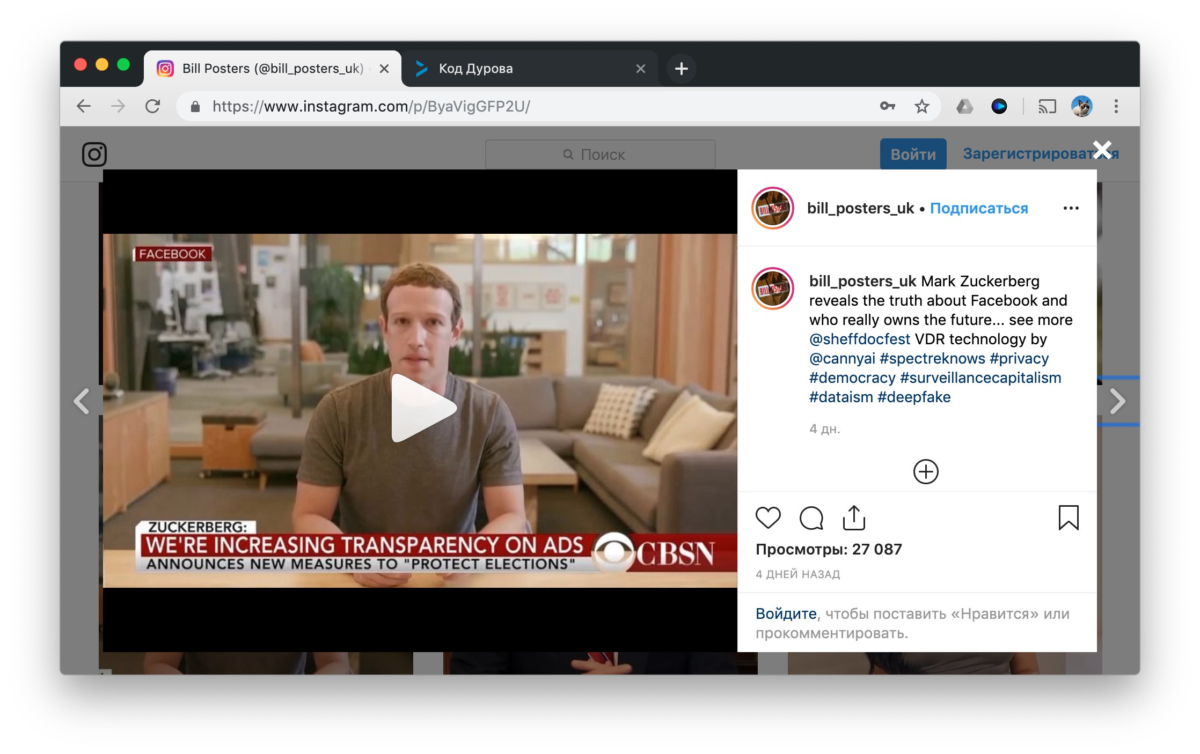Open #privacy hashtag
Viewport: 1200px width, 754px height.
1019,358
